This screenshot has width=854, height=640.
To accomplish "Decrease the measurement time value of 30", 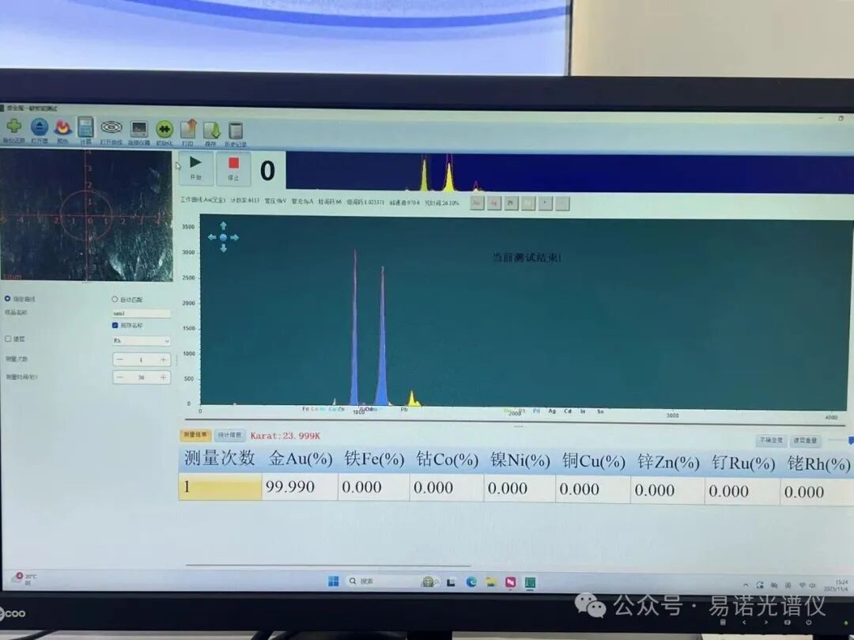I will pos(120,377).
